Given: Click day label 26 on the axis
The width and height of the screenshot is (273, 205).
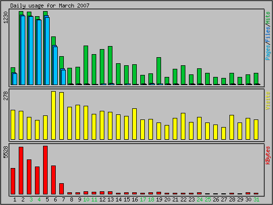Looking at the screenshot, I should tap(216, 199).
